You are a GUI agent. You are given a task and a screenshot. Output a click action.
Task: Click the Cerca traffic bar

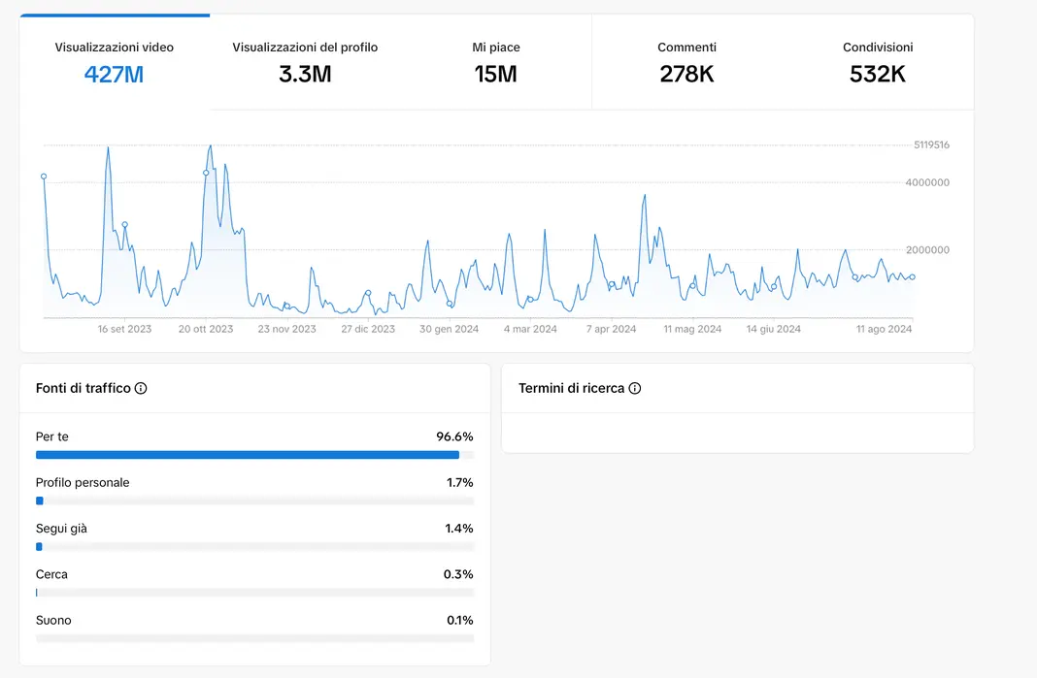click(x=254, y=593)
